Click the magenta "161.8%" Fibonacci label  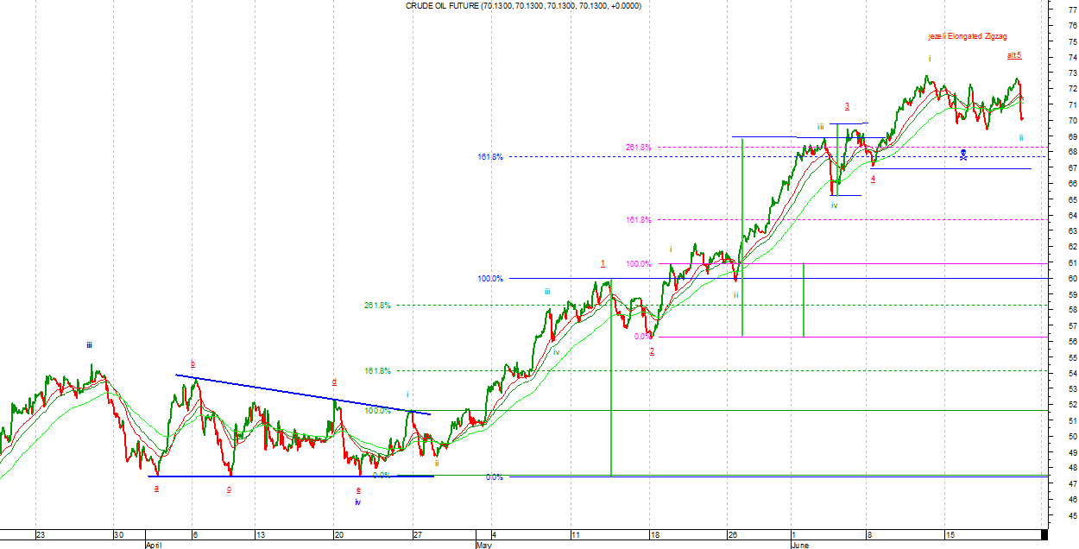click(x=638, y=220)
